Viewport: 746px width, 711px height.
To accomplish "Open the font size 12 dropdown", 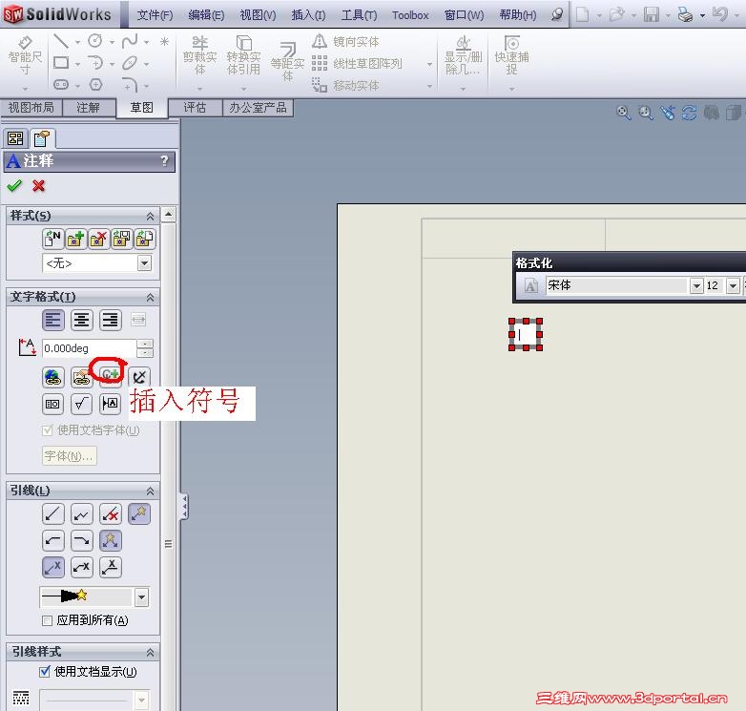I will click(733, 285).
